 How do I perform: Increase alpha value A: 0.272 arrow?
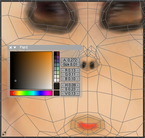click(x=78, y=60)
